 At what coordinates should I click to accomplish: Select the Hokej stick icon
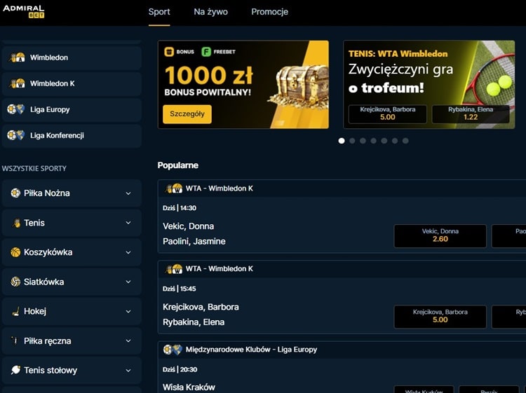coord(15,312)
